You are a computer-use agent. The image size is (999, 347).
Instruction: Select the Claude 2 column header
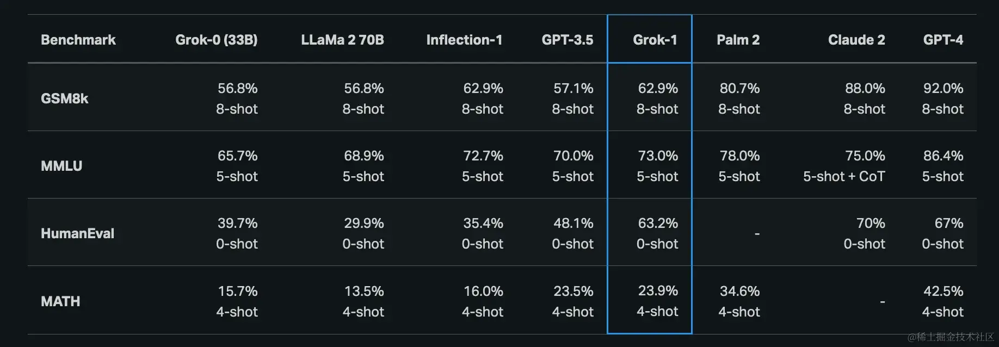(x=856, y=40)
